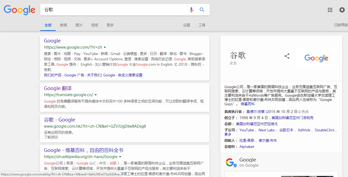Expand dropdown next to zh.wikipedia.org URL
The image size is (348, 177).
tap(120, 157)
